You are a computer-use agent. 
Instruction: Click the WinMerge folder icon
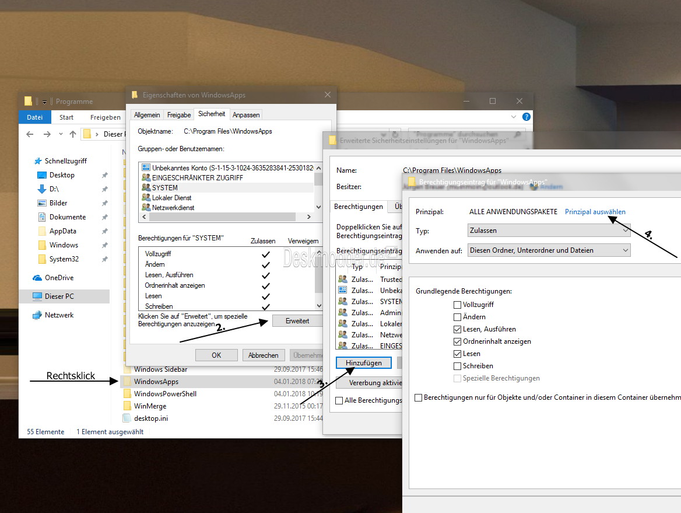click(127, 406)
